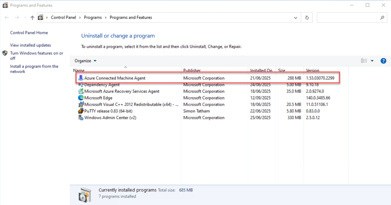Select the Programs breadcrumb item
The width and height of the screenshot is (391, 205).
tap(93, 17)
